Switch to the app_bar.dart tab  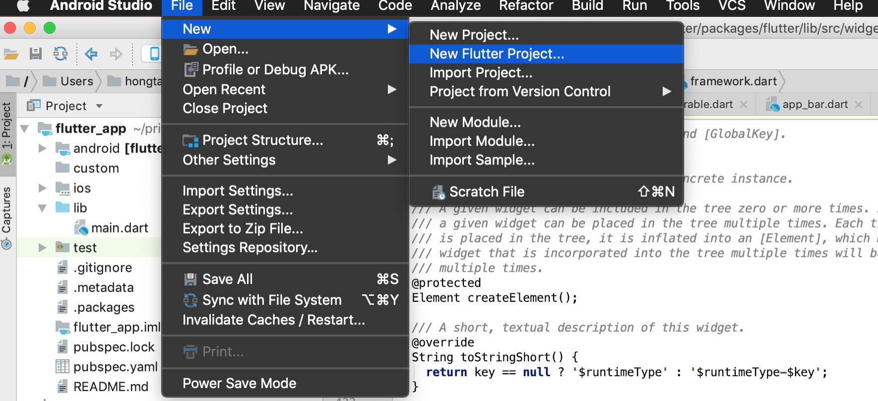815,105
